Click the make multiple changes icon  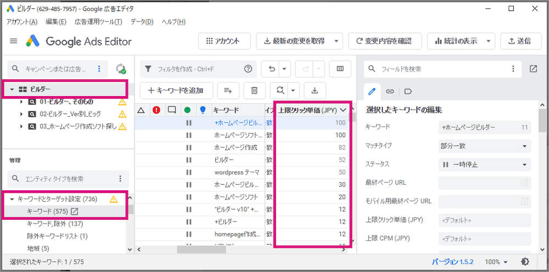pyautogui.click(x=228, y=90)
